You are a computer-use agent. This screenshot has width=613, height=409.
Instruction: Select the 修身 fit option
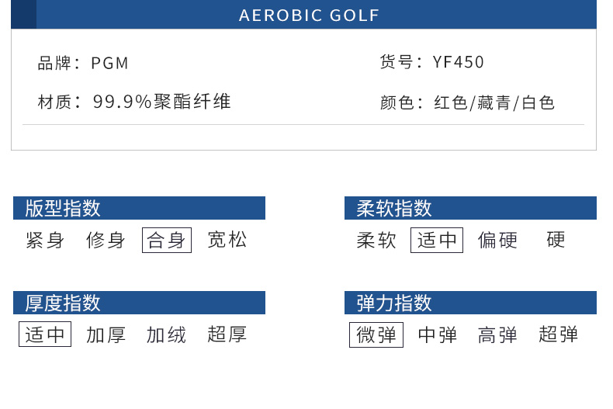pos(106,241)
